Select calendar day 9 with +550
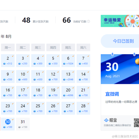This screenshot has height=139, width=139. pos(8,76)
